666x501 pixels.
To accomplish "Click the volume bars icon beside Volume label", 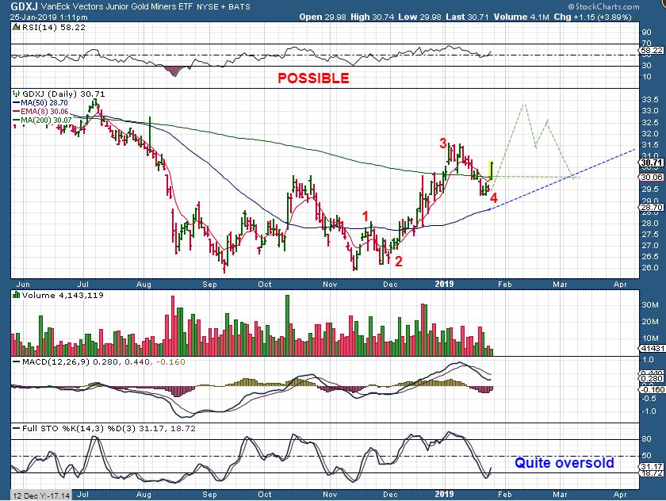I will click(x=17, y=295).
